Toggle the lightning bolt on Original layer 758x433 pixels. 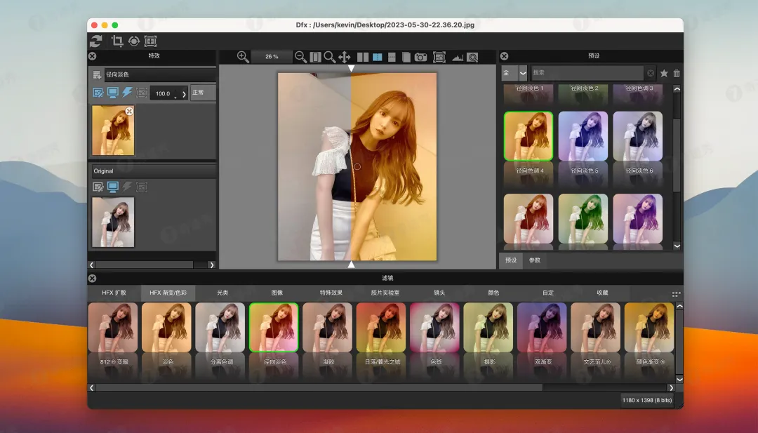pos(127,187)
